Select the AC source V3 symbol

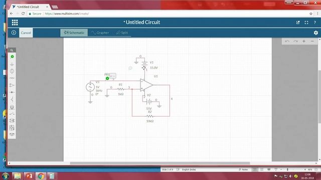pos(90,87)
